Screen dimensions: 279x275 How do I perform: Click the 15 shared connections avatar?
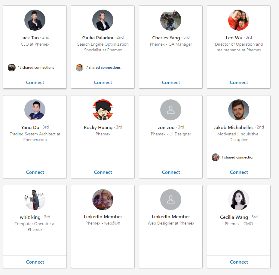pyautogui.click(x=12, y=68)
